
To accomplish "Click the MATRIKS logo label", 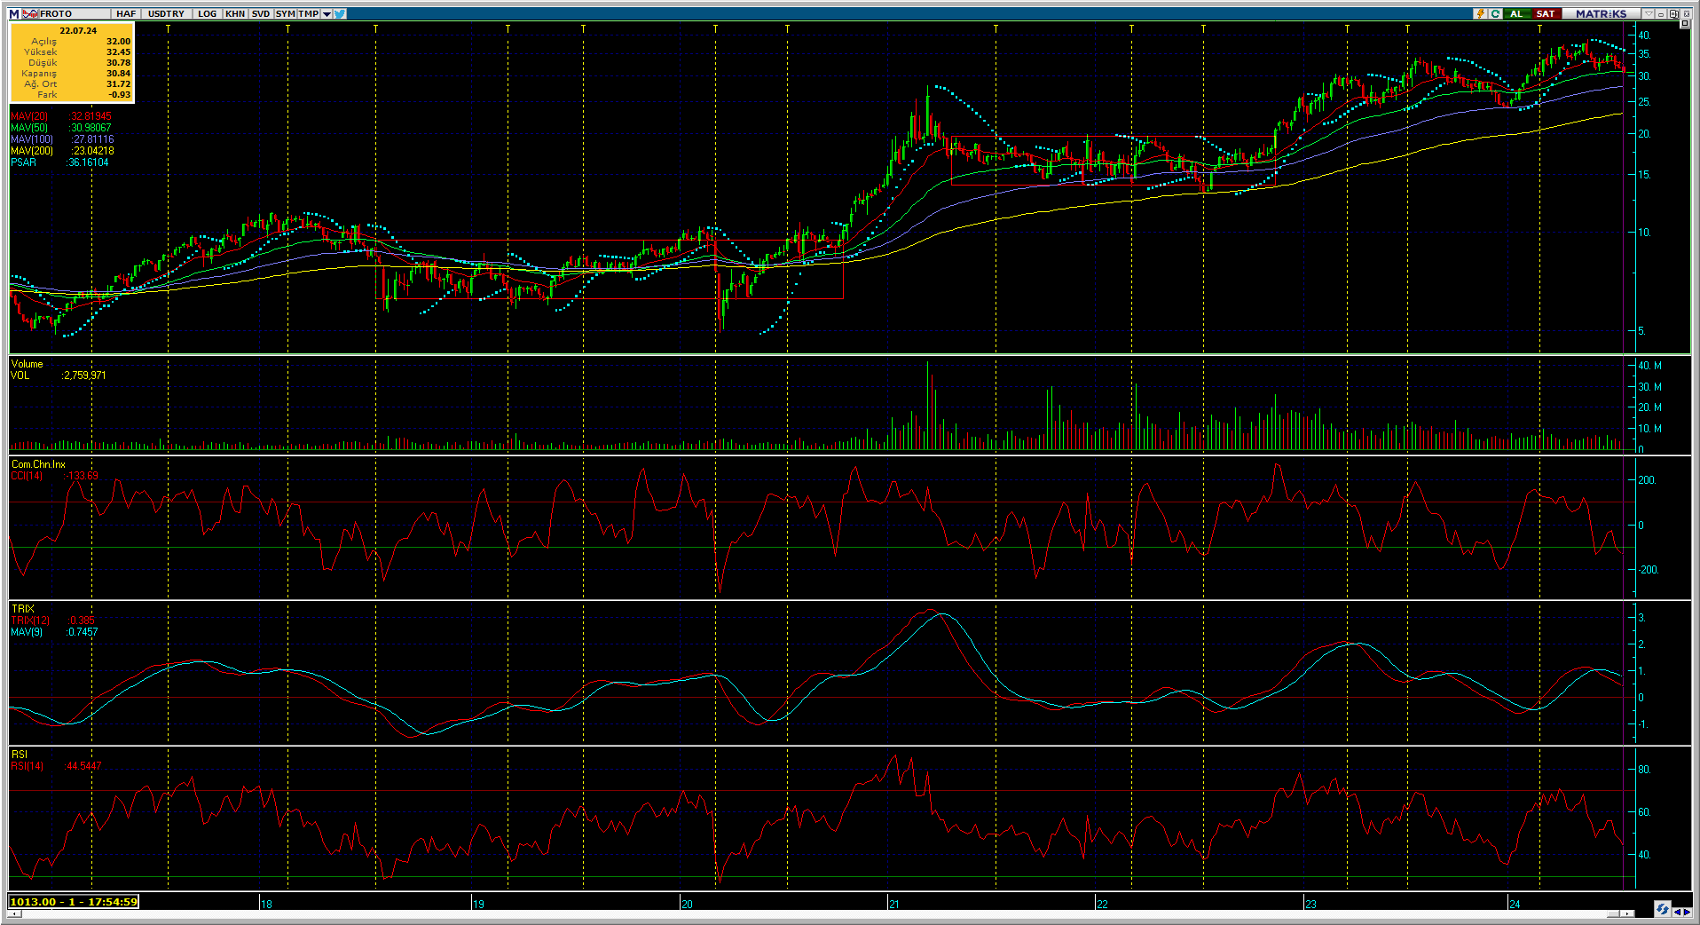I will tap(1601, 13).
